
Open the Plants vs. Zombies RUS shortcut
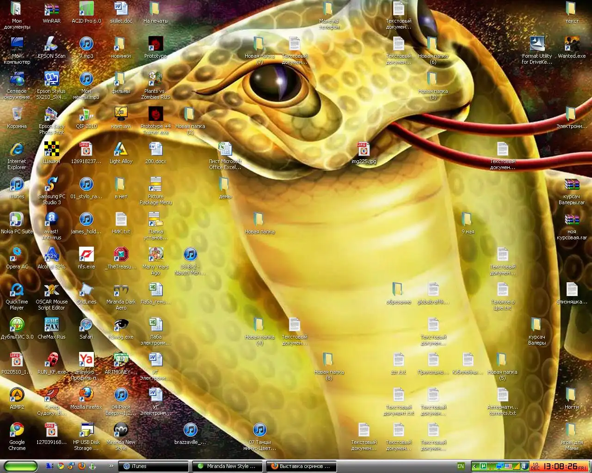pos(155,79)
